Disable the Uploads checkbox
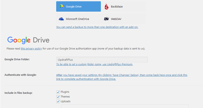203x108 pixels. coord(58,101)
